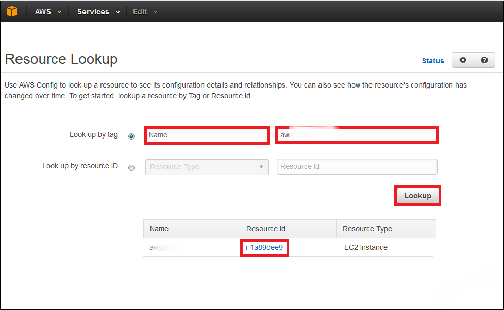The image size is (504, 310).
Task: Expand the AWS menu dropdown
Action: tap(48, 12)
